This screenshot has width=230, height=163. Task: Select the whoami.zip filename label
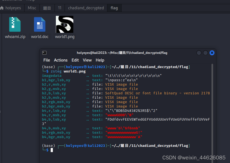click(x=15, y=36)
